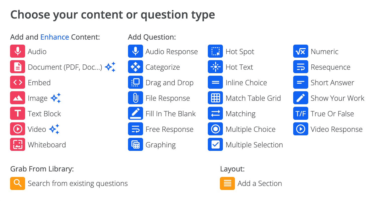Select the Graphing question icon
372x201 pixels.
136,145
